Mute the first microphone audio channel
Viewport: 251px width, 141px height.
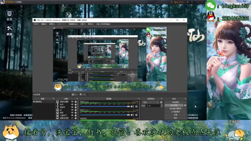click(x=132, y=106)
